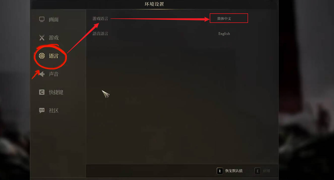Select the crossed swords 游戏 icon
The height and width of the screenshot is (180, 334).
click(42, 38)
